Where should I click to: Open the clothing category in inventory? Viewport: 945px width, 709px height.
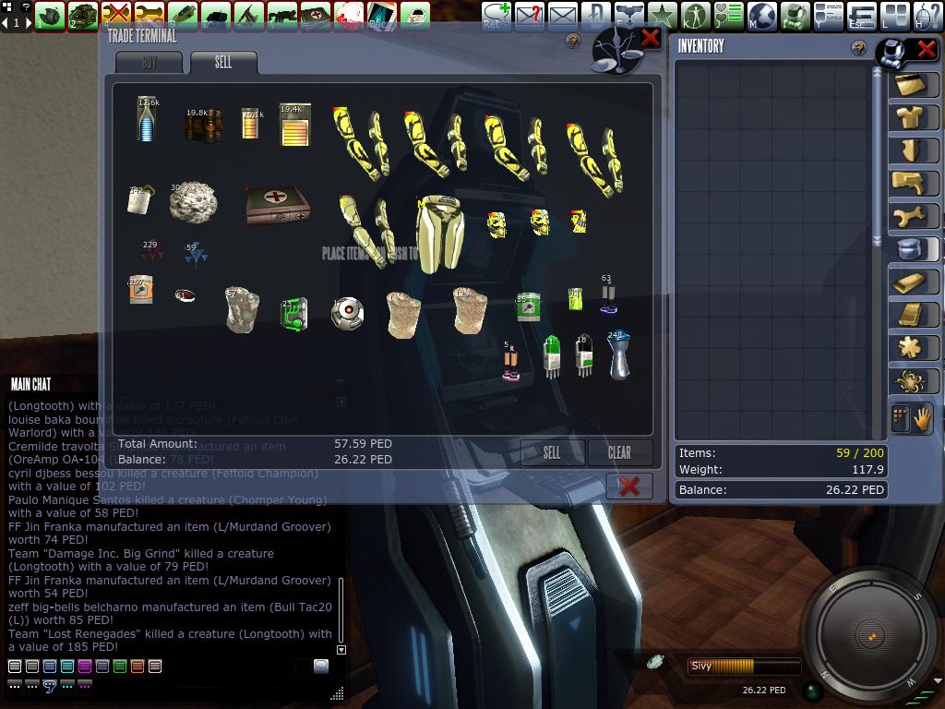tap(913, 117)
